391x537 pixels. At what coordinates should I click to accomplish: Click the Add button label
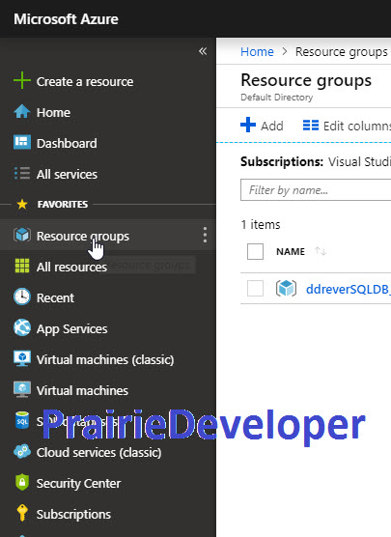pos(272,126)
